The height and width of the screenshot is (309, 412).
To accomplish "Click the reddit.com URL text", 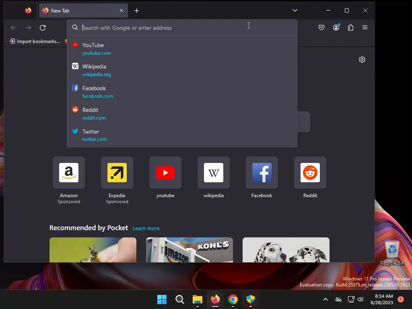I will pyautogui.click(x=94, y=118).
